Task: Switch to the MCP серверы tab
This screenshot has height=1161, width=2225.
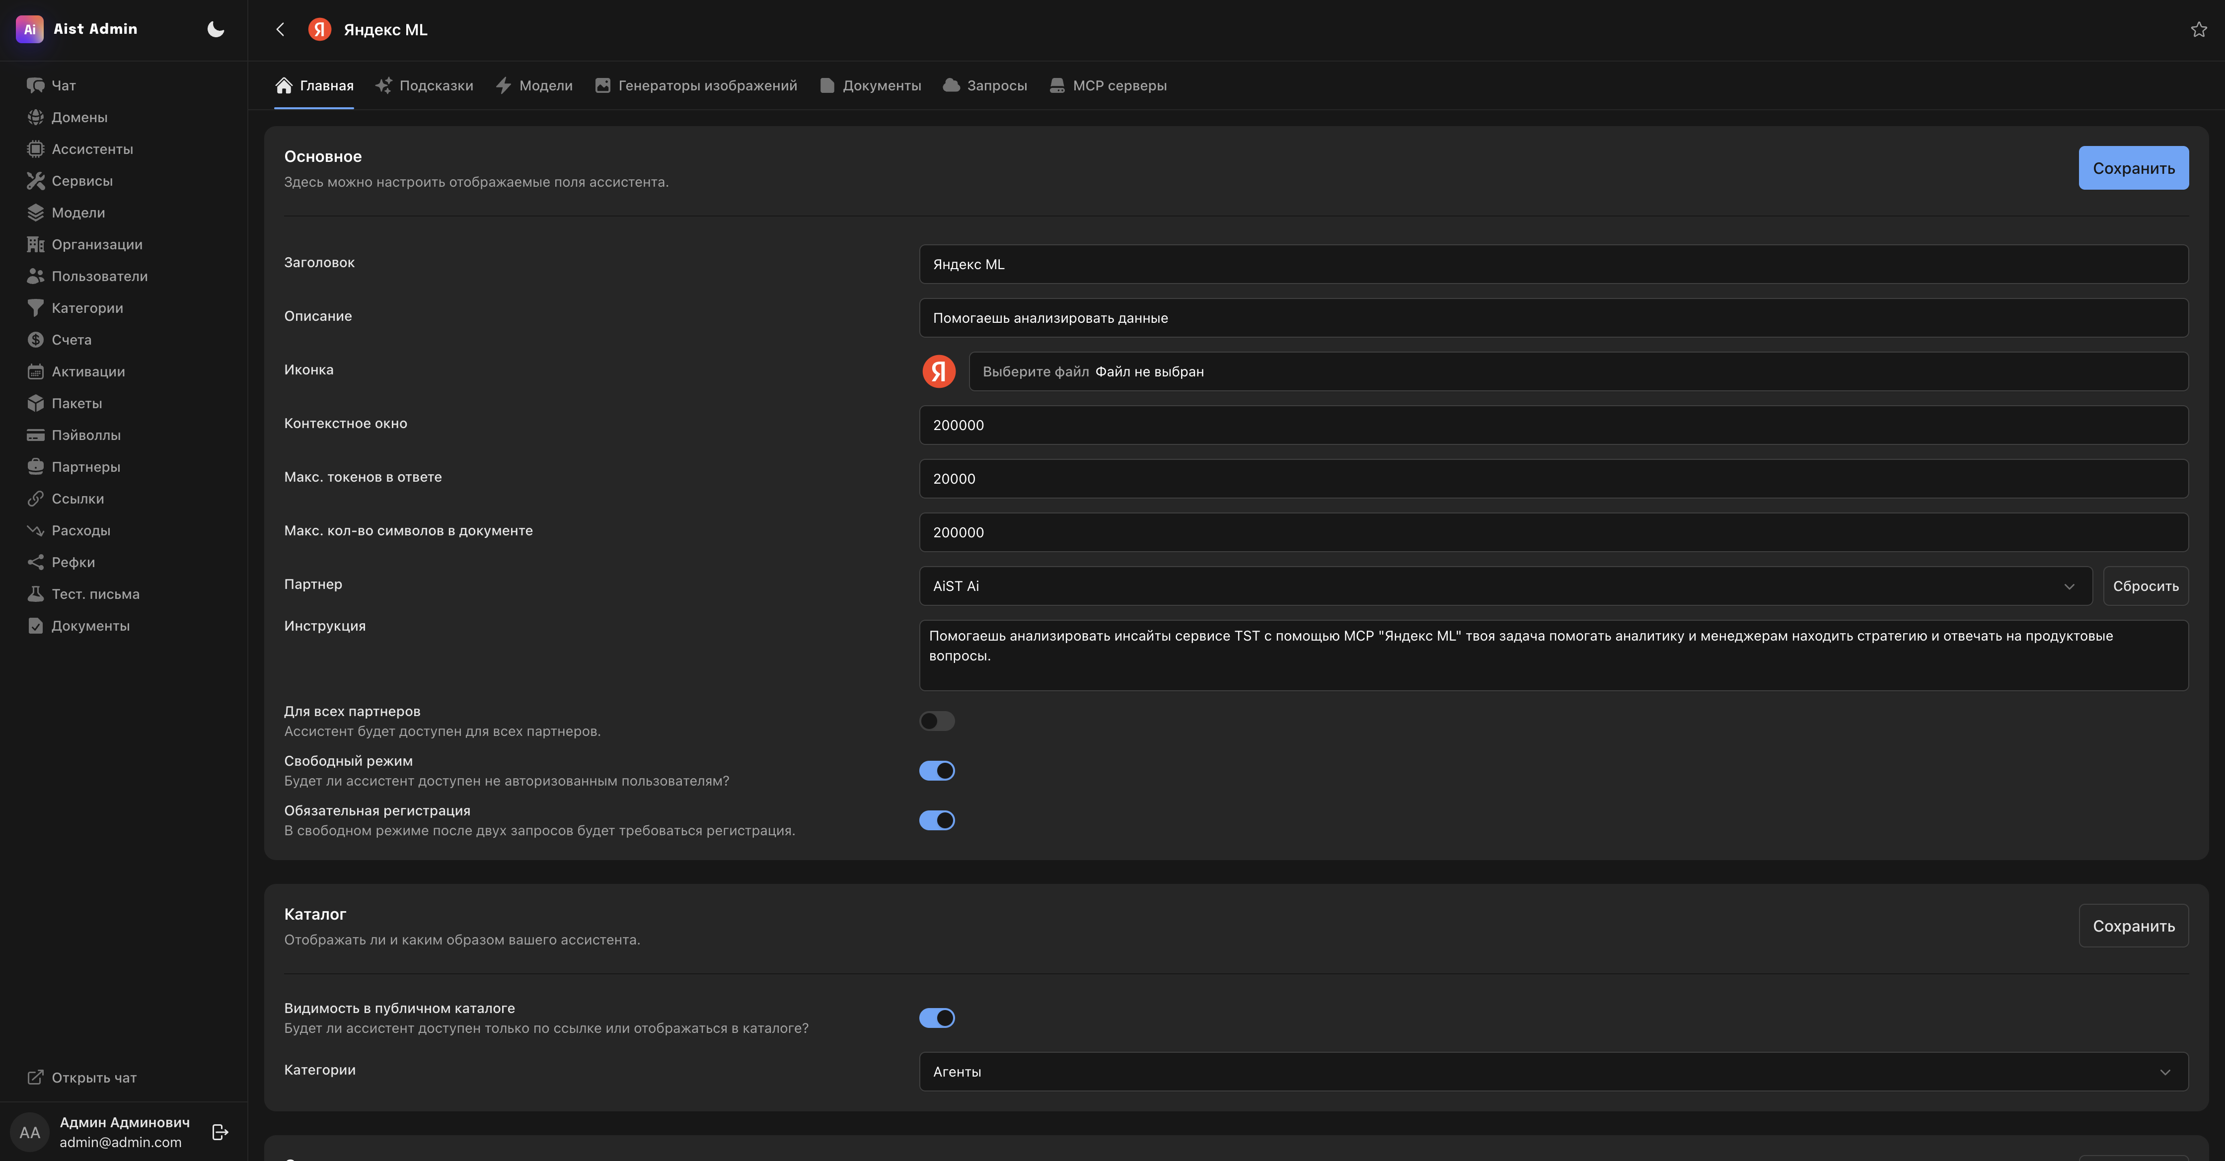Action: coord(1108,85)
